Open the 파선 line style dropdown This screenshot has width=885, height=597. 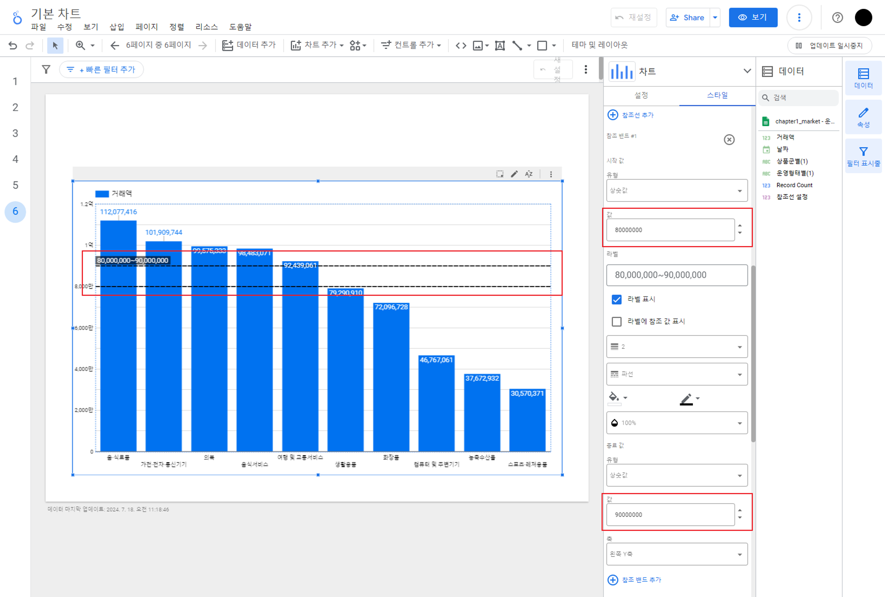click(x=677, y=374)
